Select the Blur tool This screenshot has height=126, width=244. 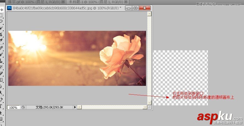pos(1,86)
